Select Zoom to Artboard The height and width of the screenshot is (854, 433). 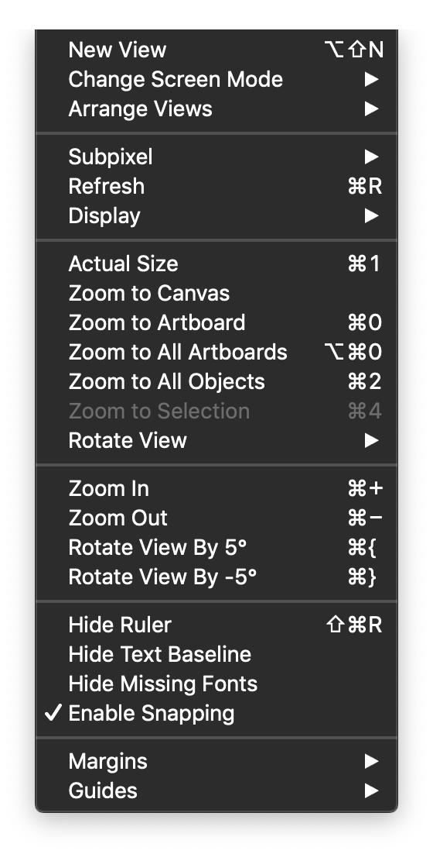tap(216, 322)
